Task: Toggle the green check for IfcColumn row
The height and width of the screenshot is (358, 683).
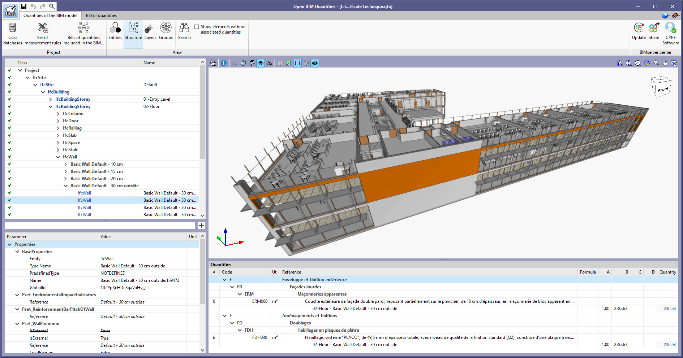Action: [9, 114]
